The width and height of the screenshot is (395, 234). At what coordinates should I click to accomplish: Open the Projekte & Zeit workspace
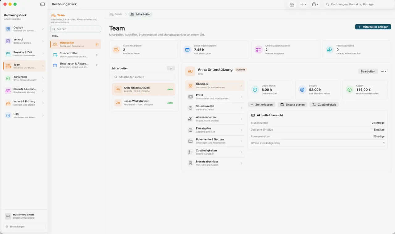(x=24, y=54)
